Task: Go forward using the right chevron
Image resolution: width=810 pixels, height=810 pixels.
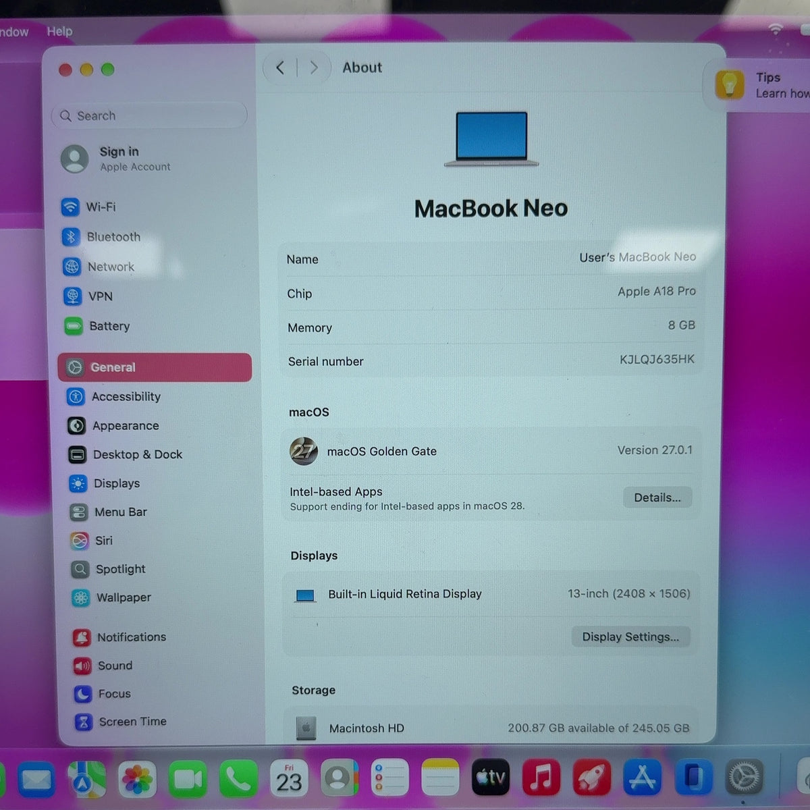Action: click(x=314, y=67)
